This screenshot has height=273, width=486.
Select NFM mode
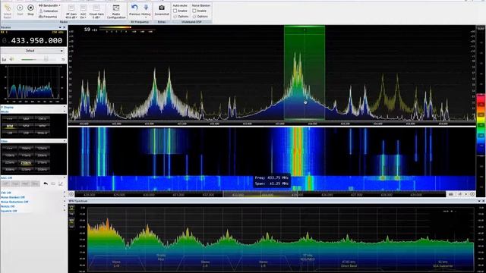(x=26, y=126)
